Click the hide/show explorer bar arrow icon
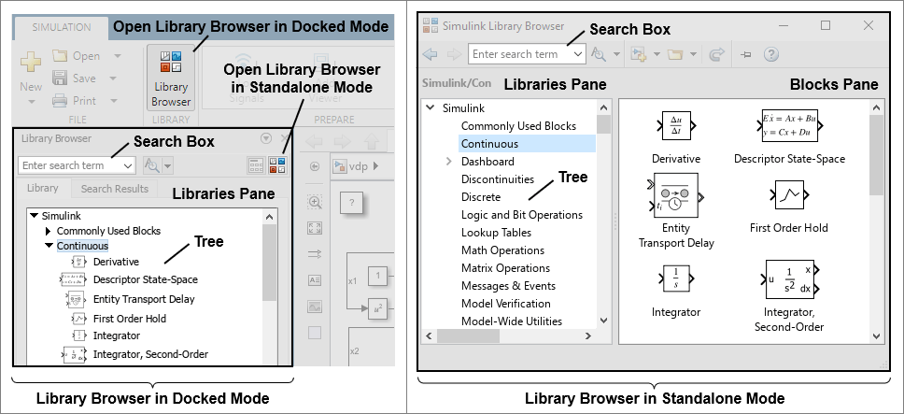The image size is (904, 414). (x=315, y=166)
